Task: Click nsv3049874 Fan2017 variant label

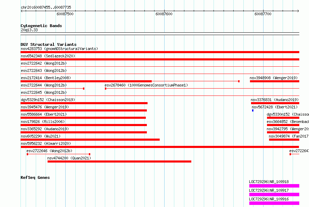Action: pos(289,136)
